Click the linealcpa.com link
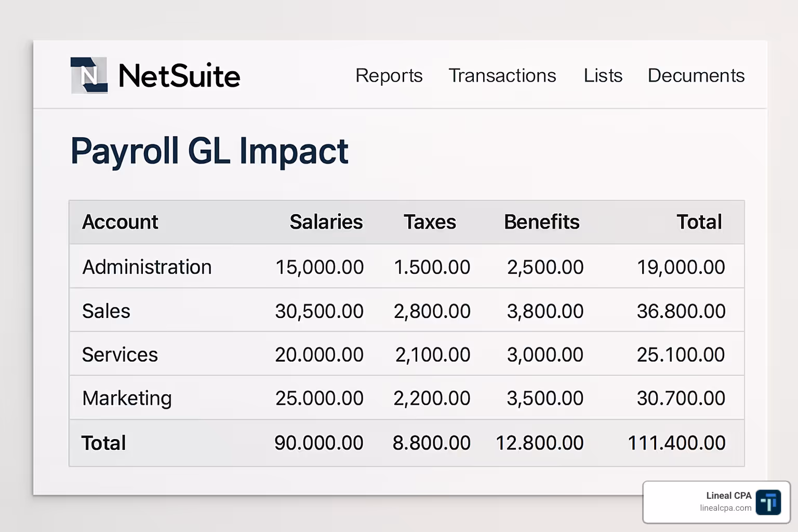This screenshot has height=532, width=798. [725, 508]
